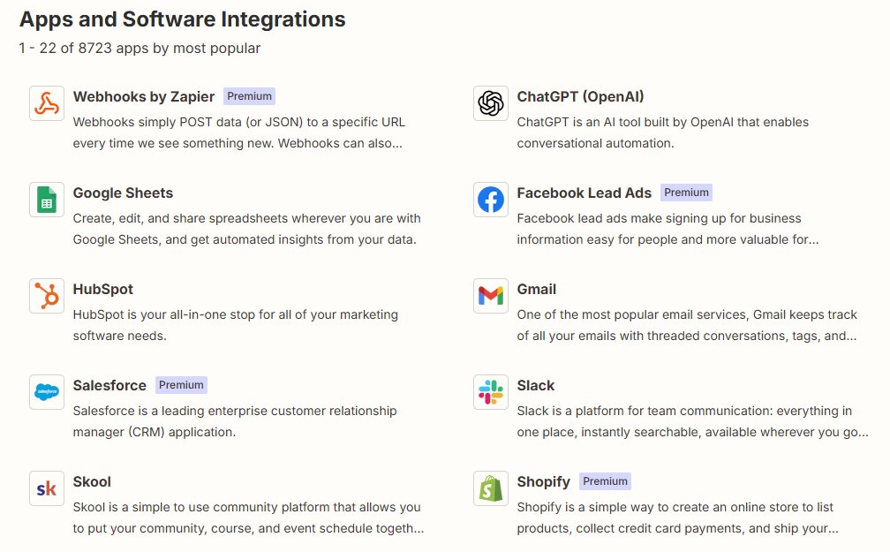
Task: Open the Google Sheets title link
Action: coord(123,193)
